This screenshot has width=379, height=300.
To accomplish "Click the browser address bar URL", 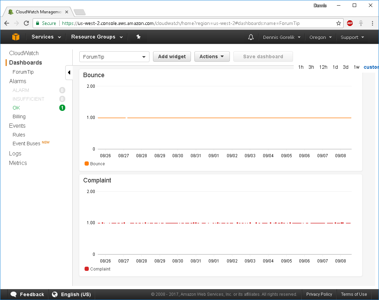I will tap(181, 23).
